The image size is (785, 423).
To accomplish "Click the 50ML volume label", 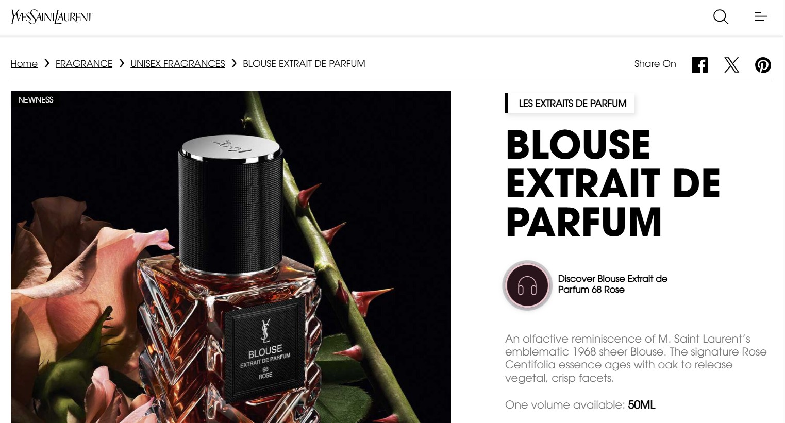I will 642,405.
